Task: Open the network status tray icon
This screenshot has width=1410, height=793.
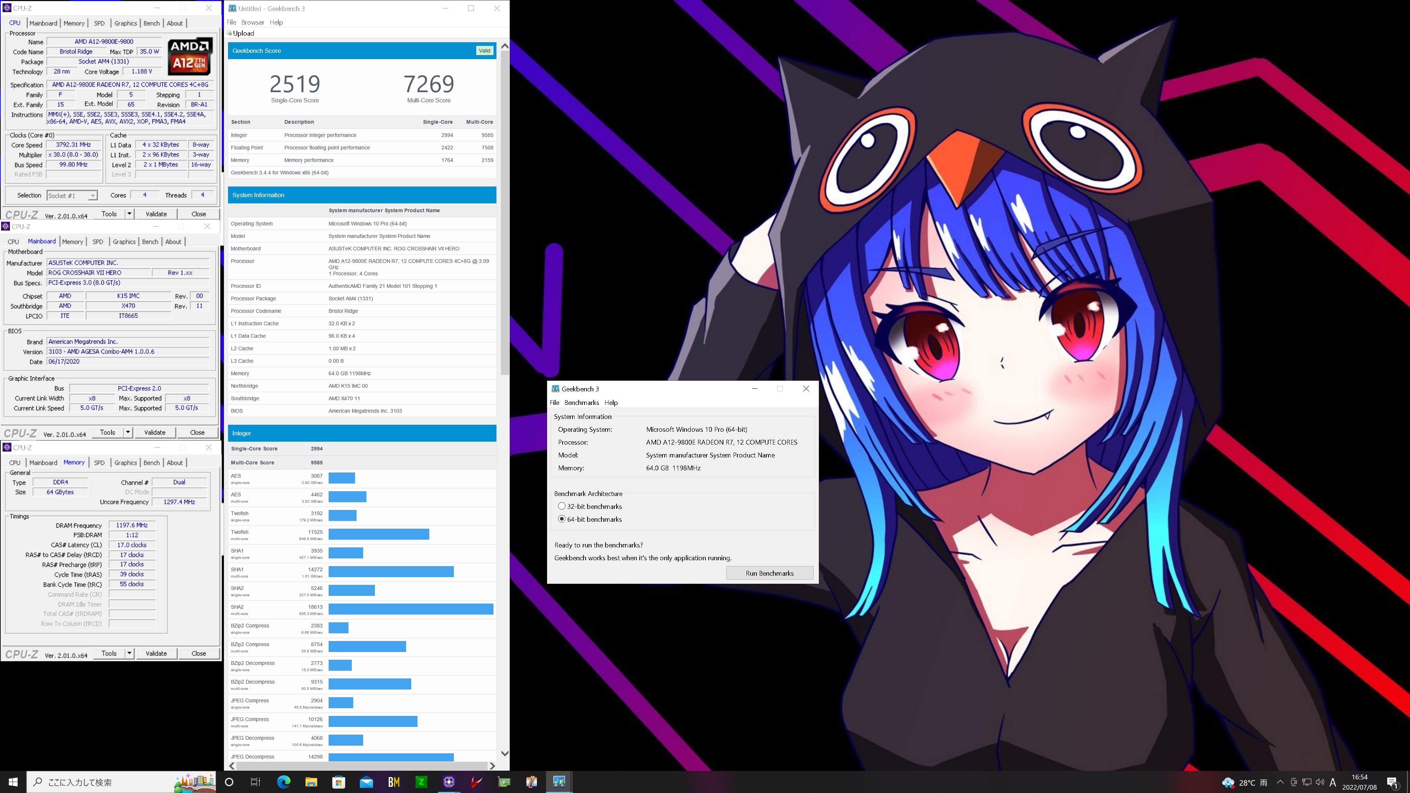Action: (x=1306, y=782)
